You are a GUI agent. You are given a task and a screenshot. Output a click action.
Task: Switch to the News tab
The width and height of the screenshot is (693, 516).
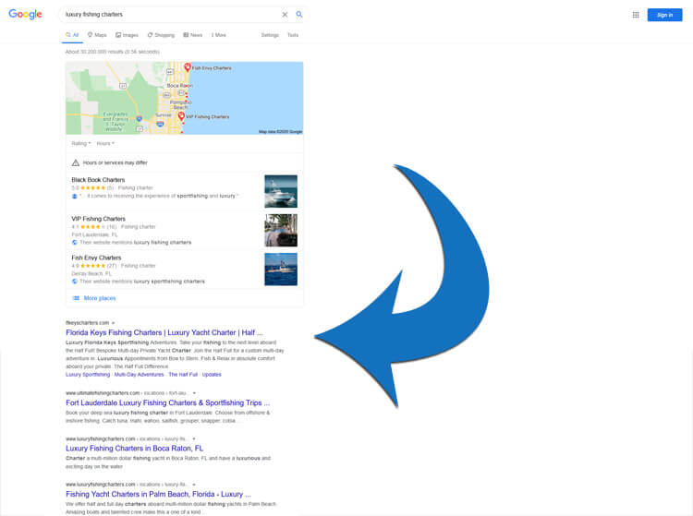[193, 35]
